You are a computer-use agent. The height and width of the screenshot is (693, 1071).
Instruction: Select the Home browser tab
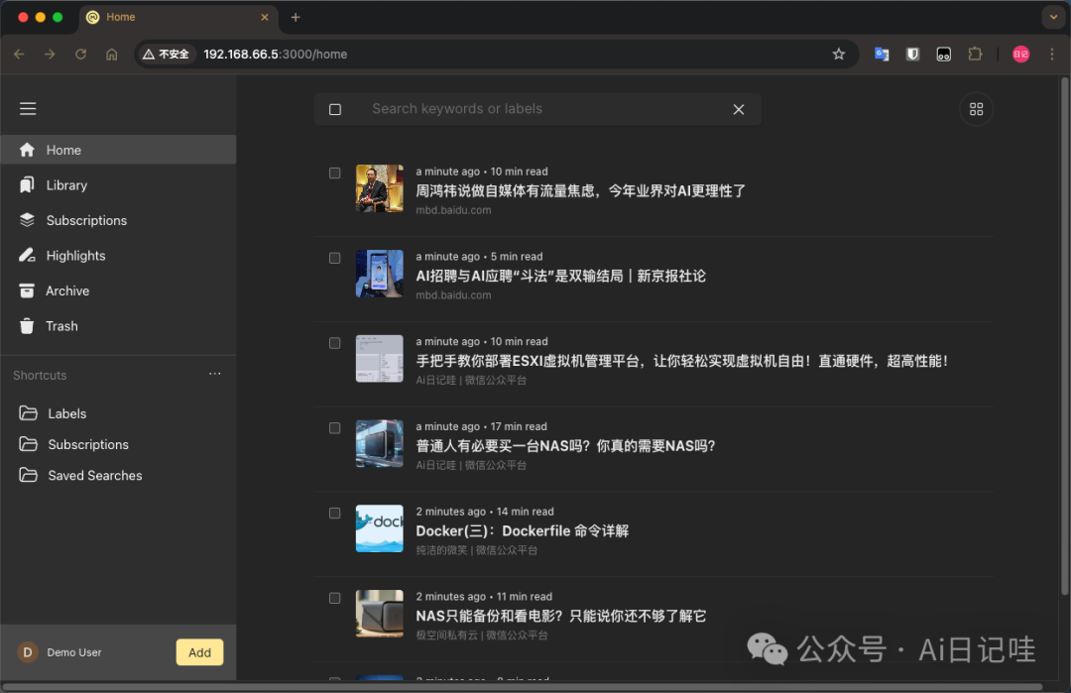(x=178, y=17)
